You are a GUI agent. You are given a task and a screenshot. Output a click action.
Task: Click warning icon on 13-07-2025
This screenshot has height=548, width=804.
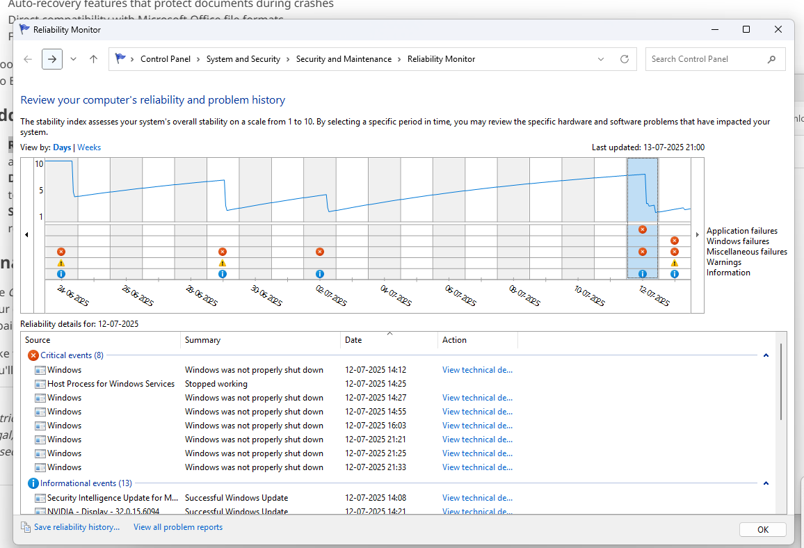click(x=674, y=263)
